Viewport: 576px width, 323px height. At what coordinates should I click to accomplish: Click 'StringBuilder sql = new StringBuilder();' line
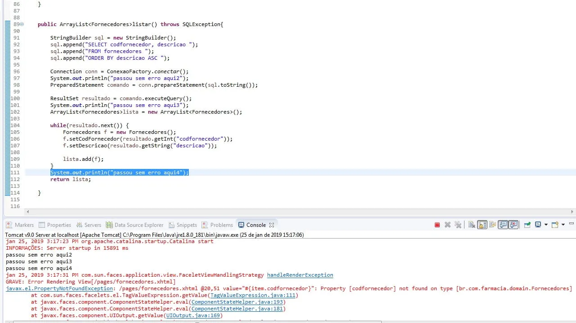pyautogui.click(x=113, y=38)
